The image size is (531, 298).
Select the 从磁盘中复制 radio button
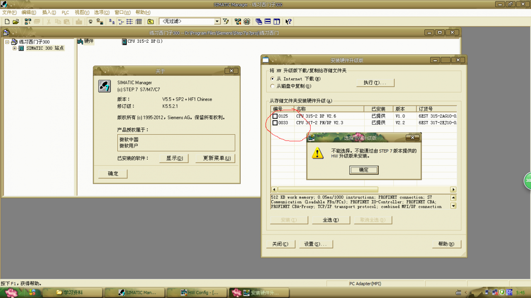pyautogui.click(x=273, y=86)
